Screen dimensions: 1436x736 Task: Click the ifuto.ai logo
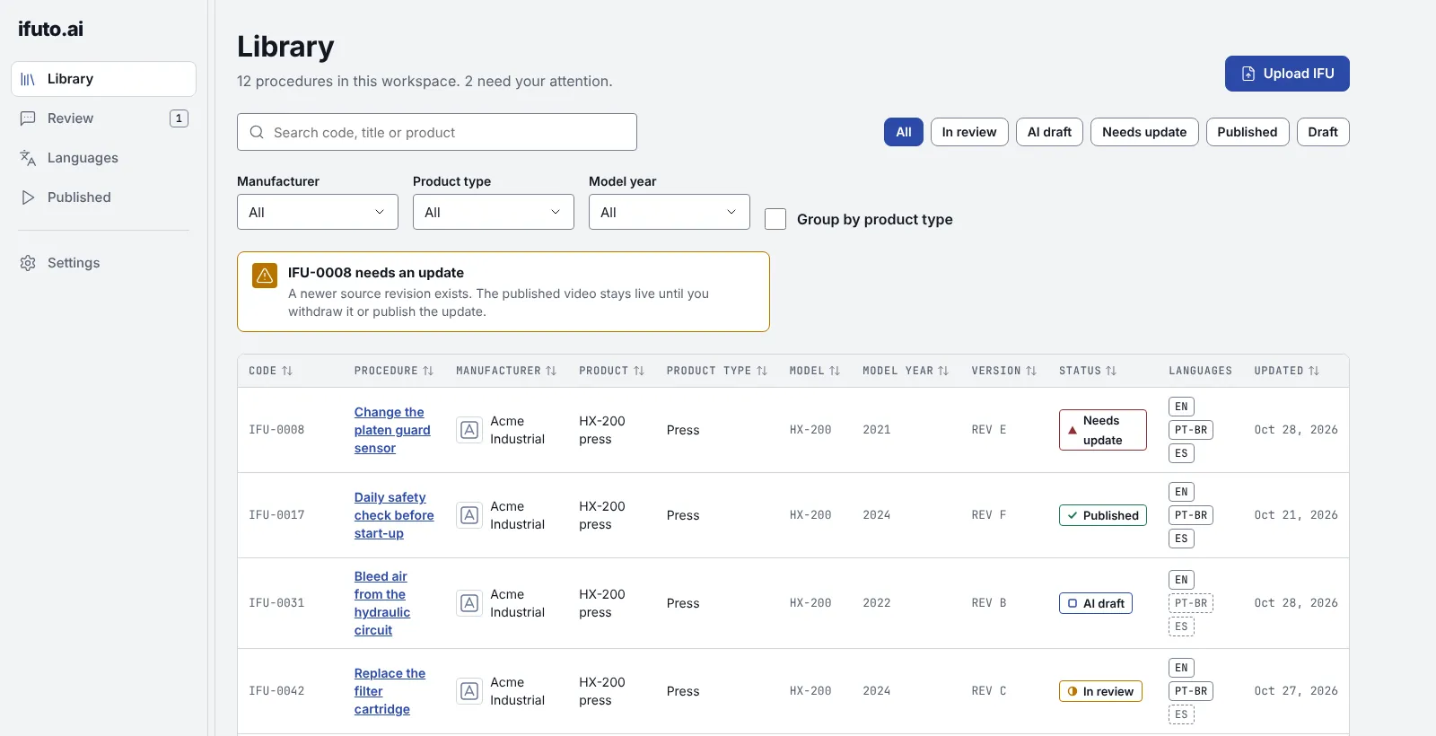coord(50,29)
